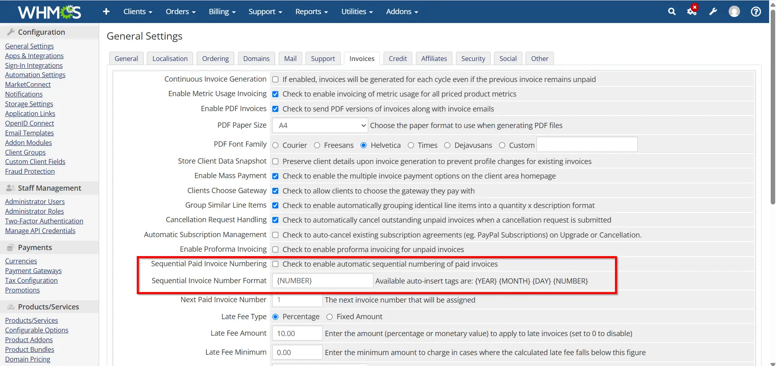Select Freesans PDF font

pos(317,145)
